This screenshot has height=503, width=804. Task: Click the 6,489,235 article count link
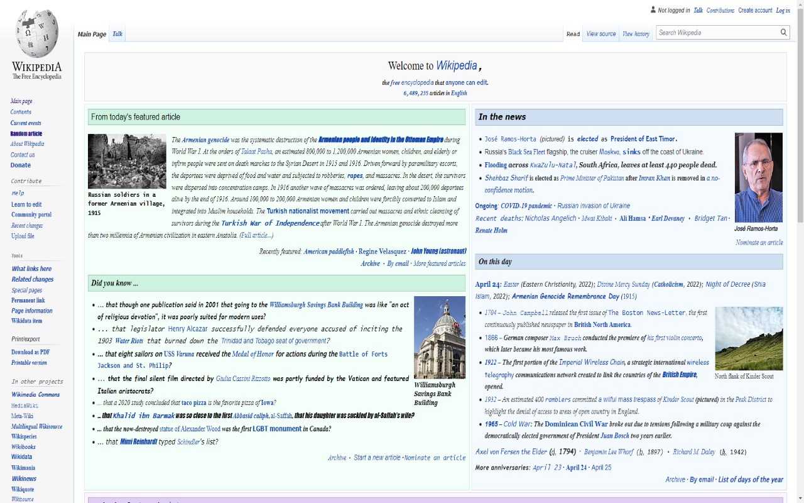[x=416, y=93]
